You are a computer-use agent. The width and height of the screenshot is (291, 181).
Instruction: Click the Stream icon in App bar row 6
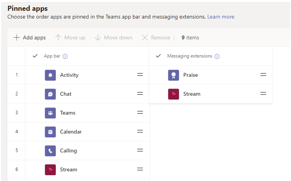click(50, 169)
